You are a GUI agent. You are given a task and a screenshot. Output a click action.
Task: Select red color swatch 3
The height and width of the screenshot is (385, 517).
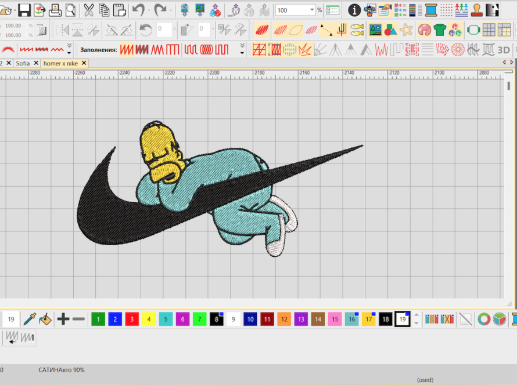132,319
